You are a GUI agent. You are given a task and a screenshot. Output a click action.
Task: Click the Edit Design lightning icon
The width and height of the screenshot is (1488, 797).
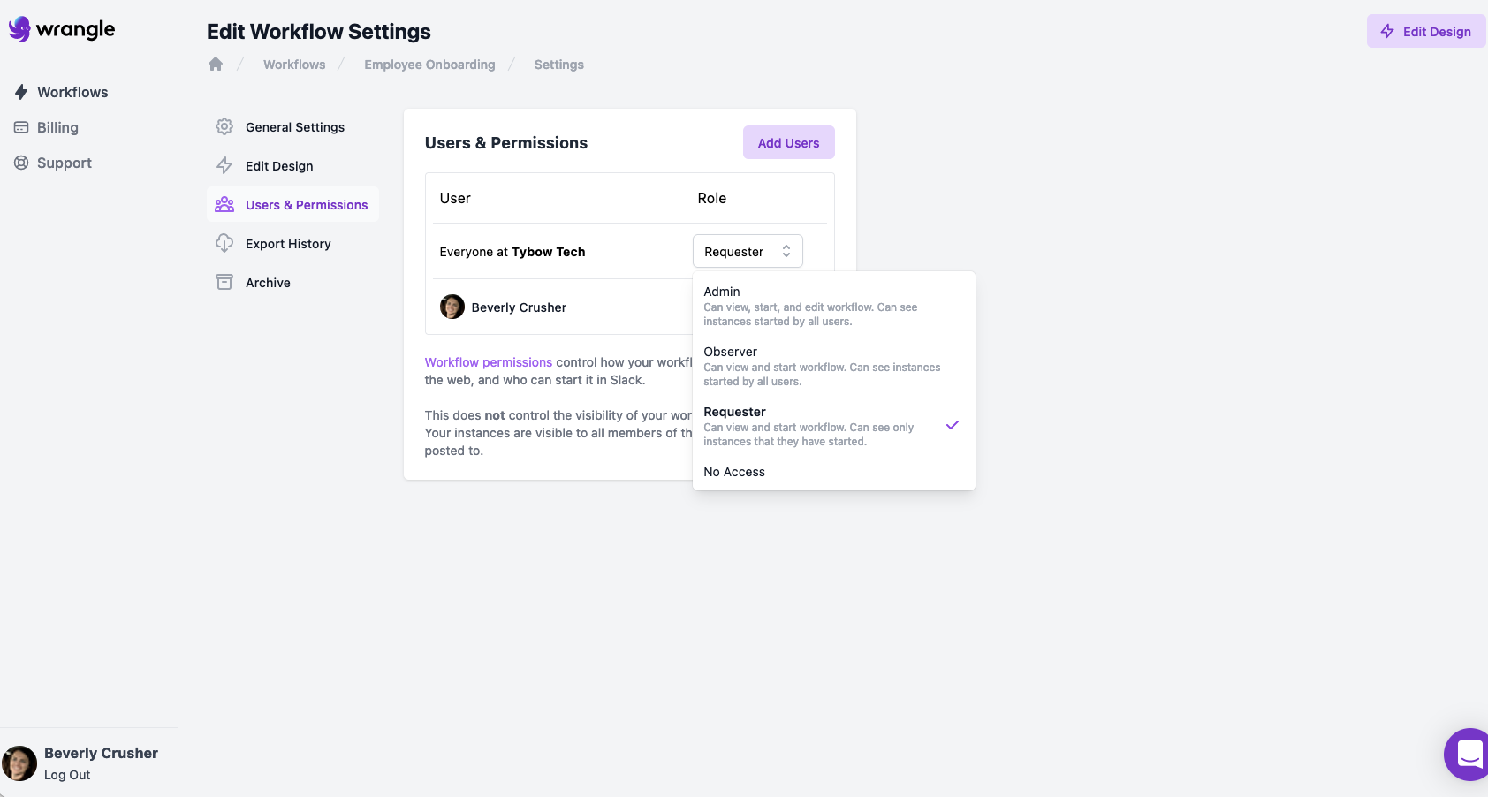tap(225, 165)
